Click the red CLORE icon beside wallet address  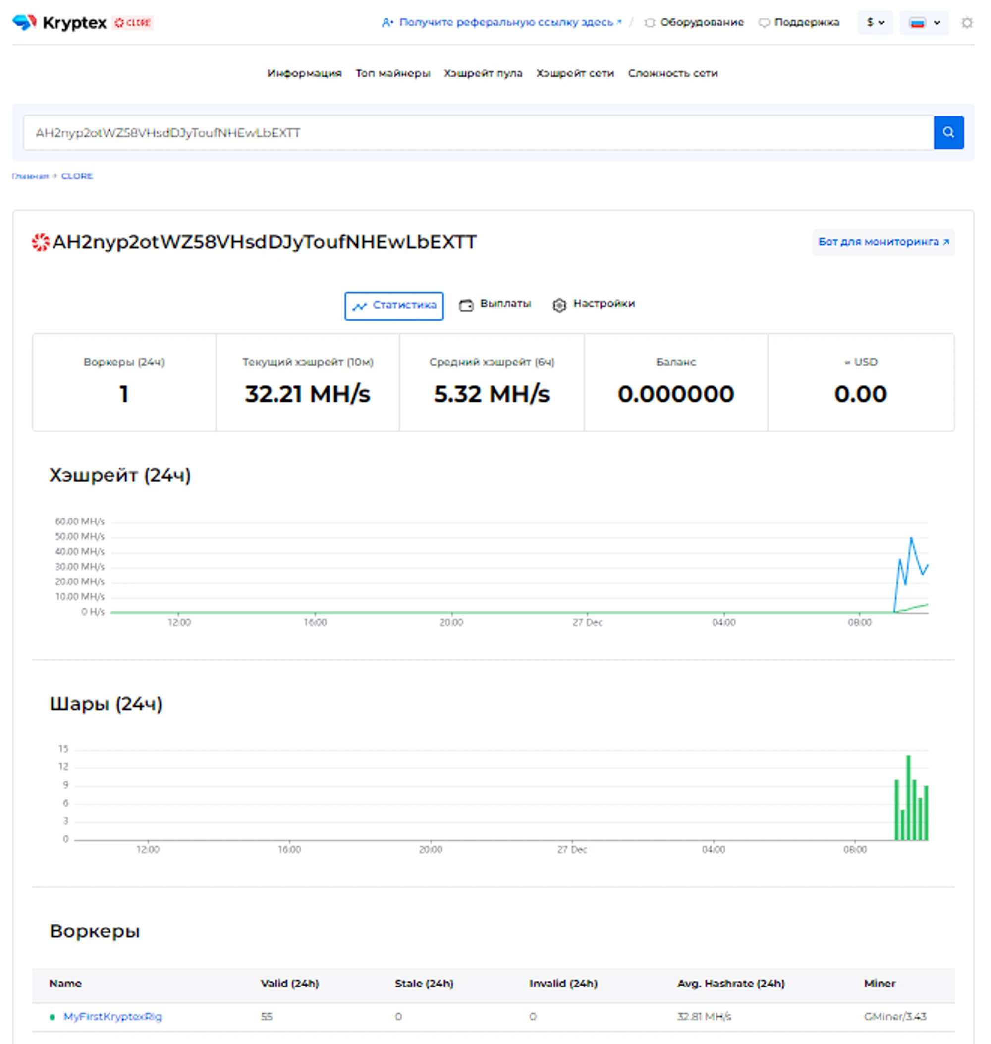pos(41,242)
